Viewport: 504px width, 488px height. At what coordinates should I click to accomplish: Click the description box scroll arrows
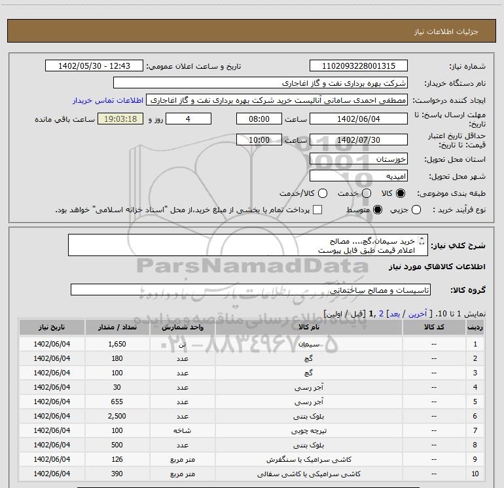[x=422, y=240]
